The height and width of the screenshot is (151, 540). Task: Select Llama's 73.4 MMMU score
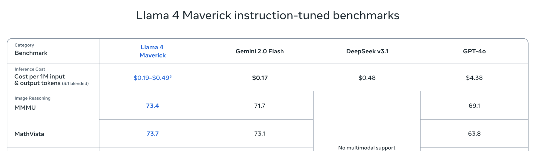click(x=152, y=106)
